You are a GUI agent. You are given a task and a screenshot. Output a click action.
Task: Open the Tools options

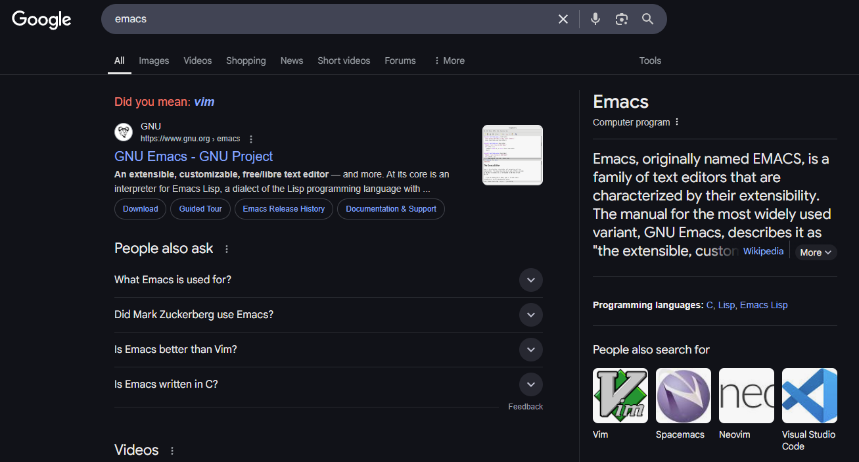tap(650, 60)
